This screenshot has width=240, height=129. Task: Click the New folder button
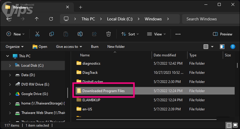coord(116,47)
